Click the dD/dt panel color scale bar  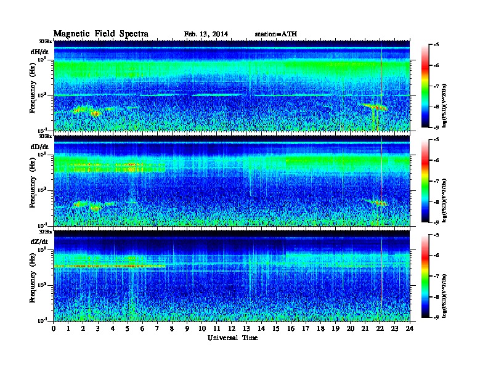pyautogui.click(x=425, y=181)
